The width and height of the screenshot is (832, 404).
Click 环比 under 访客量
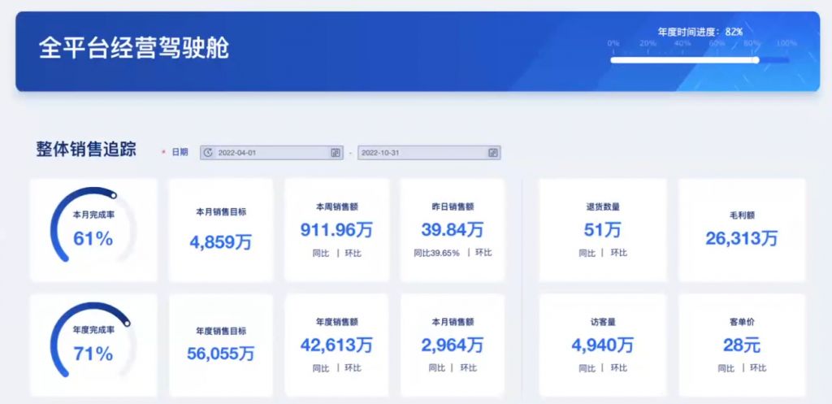[x=618, y=368]
